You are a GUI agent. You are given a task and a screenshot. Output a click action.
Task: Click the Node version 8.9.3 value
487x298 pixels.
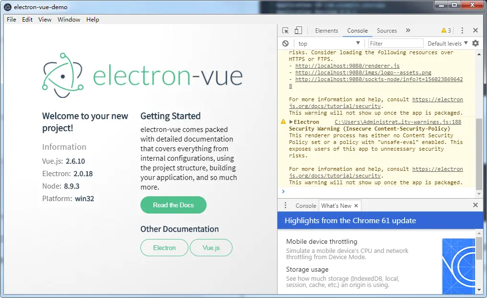tap(72, 186)
